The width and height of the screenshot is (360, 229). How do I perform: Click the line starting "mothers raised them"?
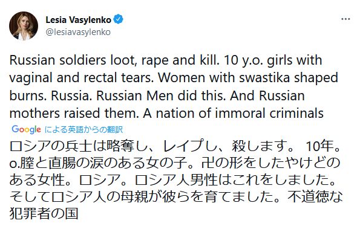[166, 113]
